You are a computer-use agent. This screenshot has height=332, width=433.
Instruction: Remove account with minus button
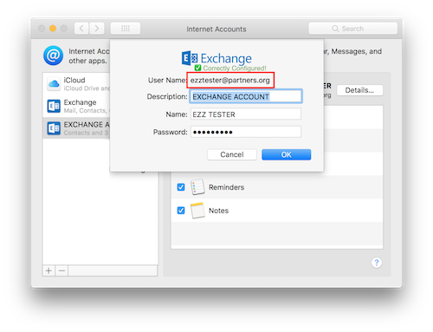tap(61, 270)
